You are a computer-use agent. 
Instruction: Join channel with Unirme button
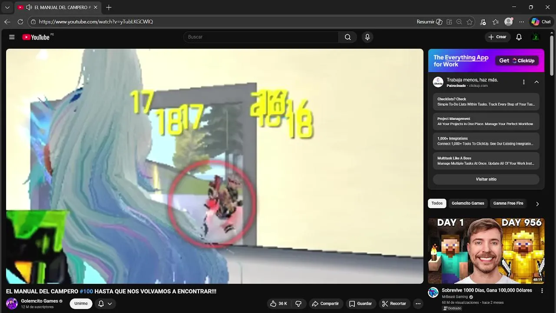coord(81,303)
